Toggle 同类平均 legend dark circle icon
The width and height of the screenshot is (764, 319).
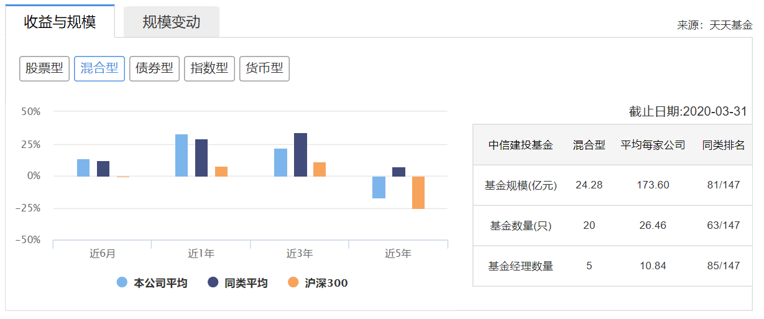tap(213, 282)
